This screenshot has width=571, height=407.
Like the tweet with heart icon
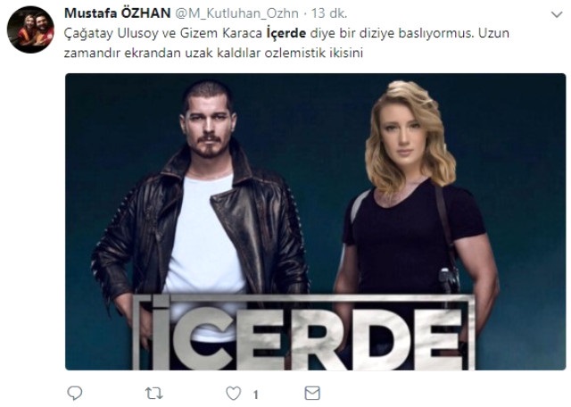click(x=234, y=393)
